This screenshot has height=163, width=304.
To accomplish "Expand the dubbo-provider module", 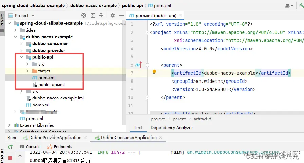I will coord(21,51).
